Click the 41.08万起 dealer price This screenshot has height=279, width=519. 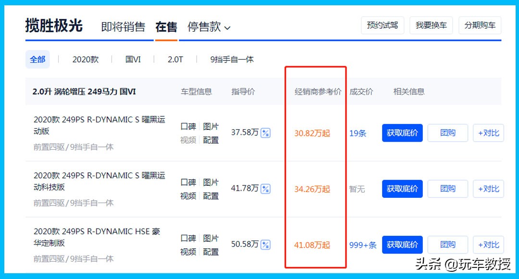(312, 245)
